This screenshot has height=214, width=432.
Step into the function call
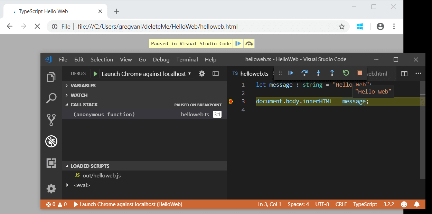(x=318, y=73)
